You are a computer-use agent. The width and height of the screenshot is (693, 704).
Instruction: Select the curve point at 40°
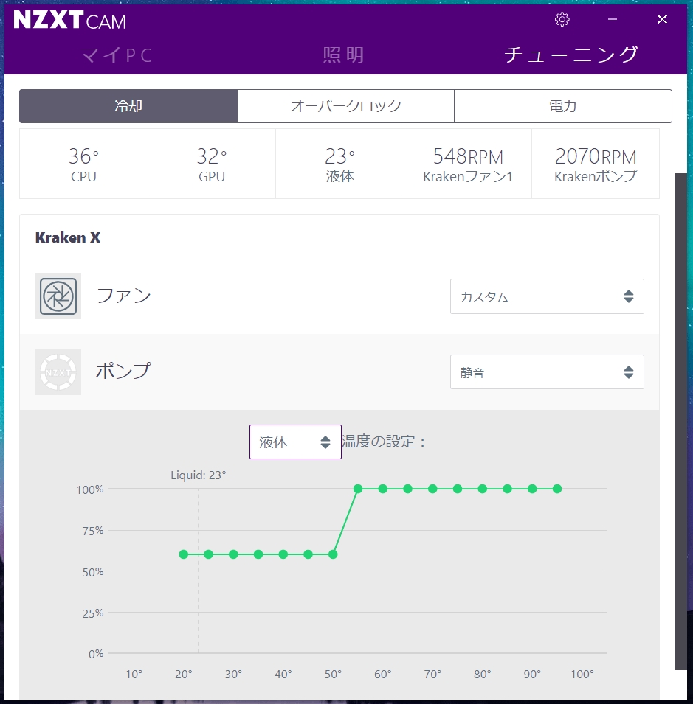pyautogui.click(x=283, y=554)
